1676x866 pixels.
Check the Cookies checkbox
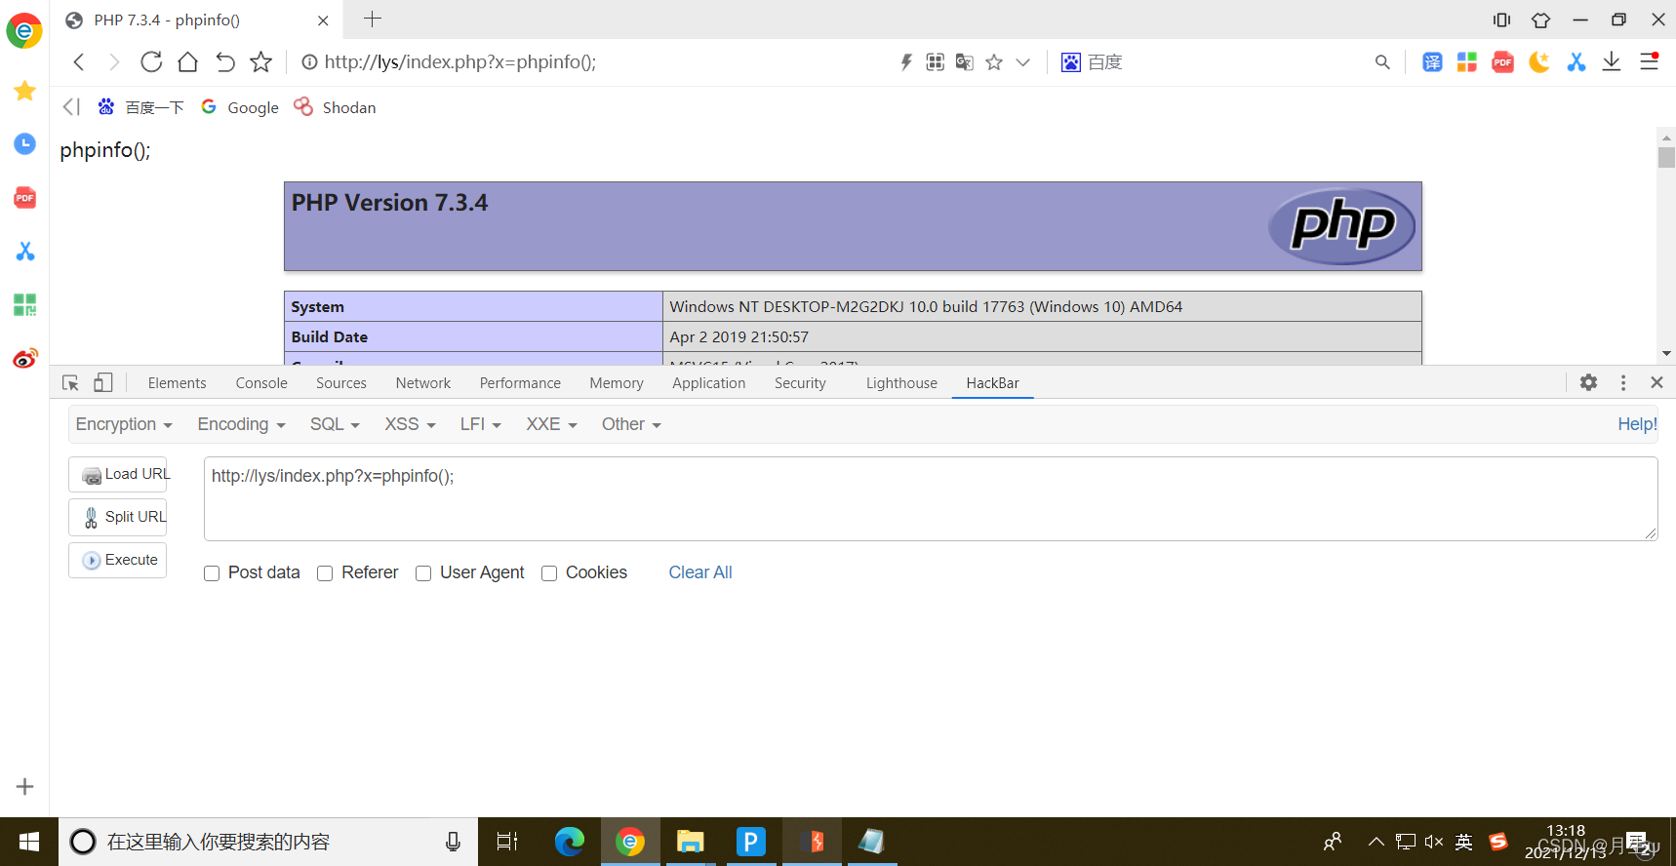click(x=549, y=573)
